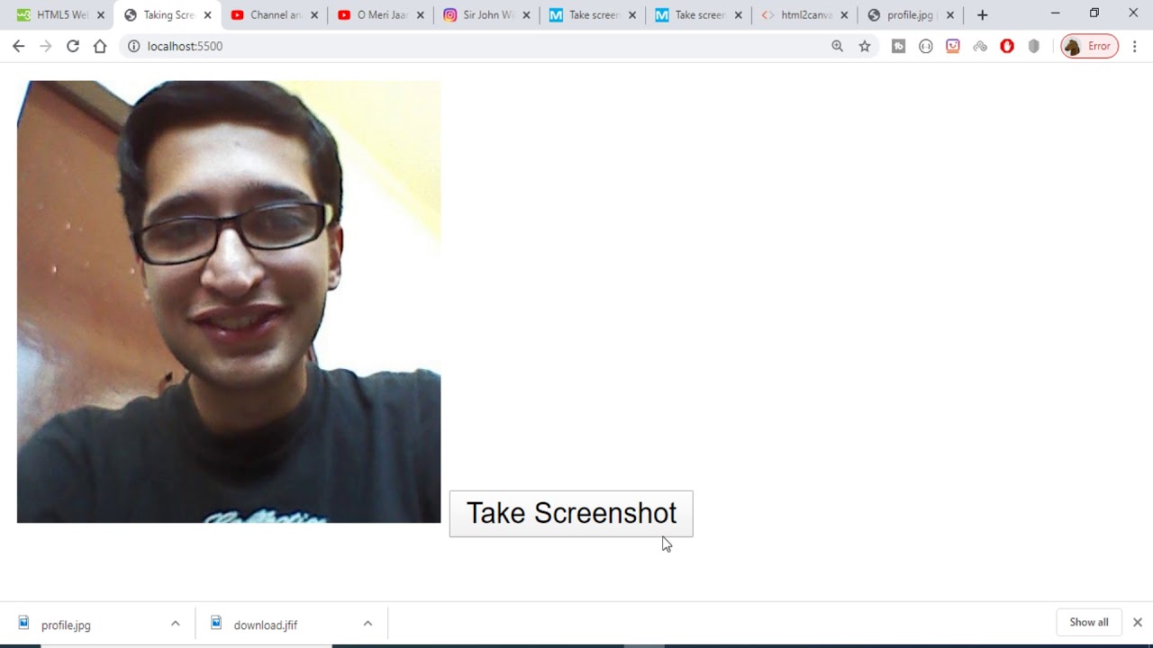Go to the browser home page
This screenshot has height=648, width=1153.
(100, 46)
